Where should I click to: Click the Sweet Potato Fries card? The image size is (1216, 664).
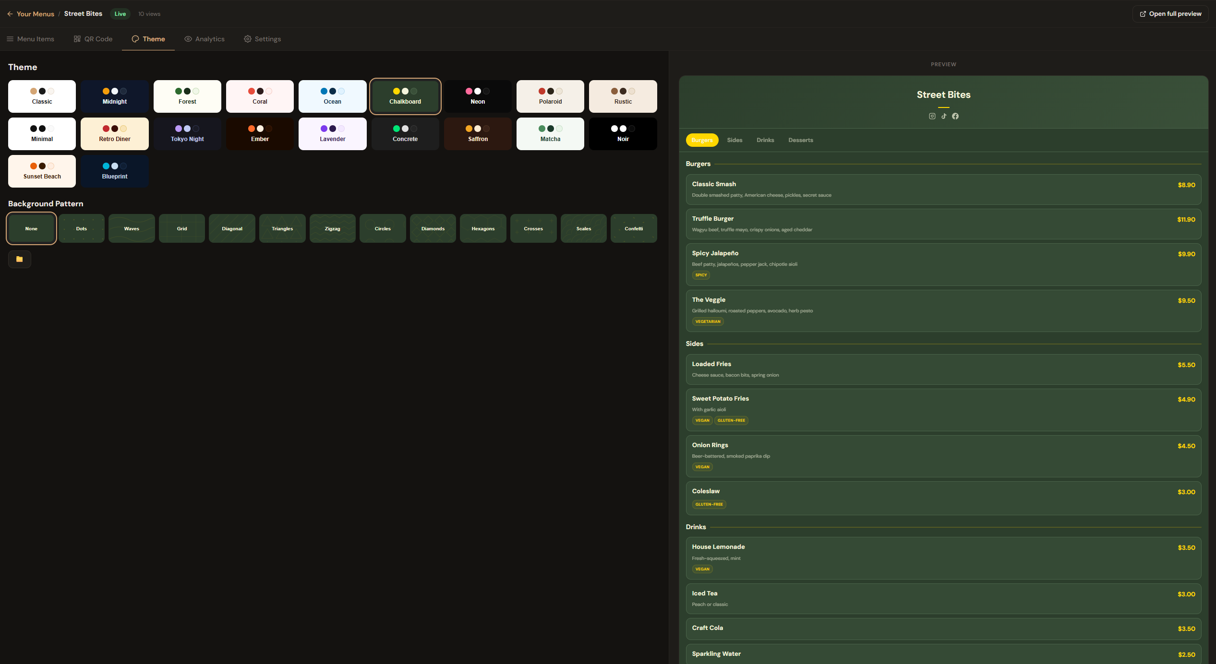point(943,410)
